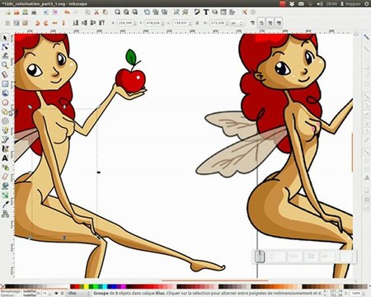This screenshot has width=371, height=297.
Task: Save the document
Action: click(x=26, y=12)
